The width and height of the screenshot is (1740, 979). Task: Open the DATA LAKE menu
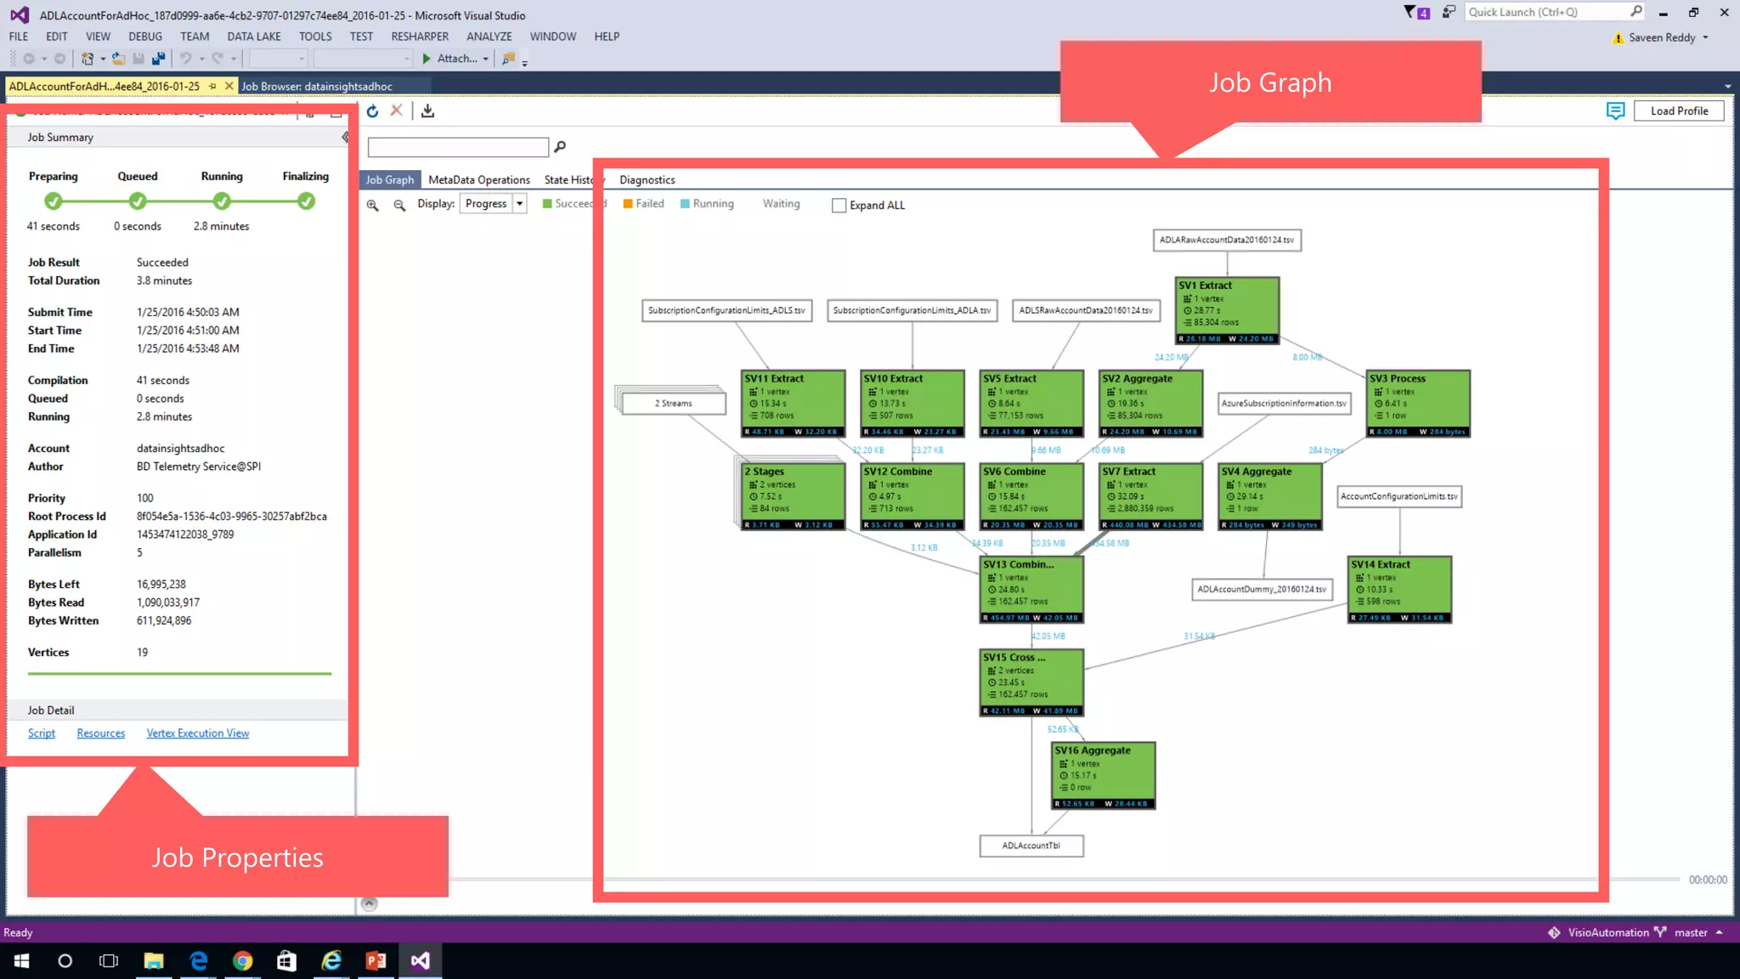(x=253, y=37)
